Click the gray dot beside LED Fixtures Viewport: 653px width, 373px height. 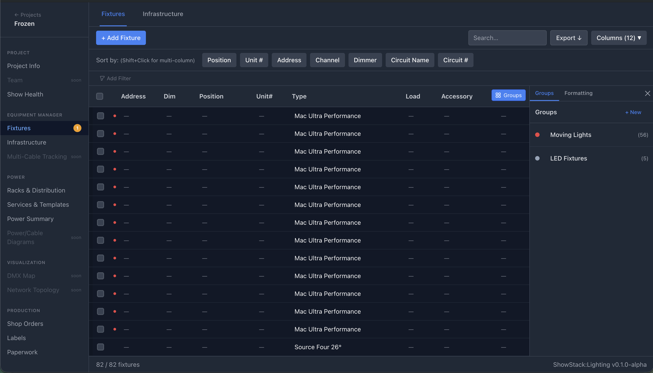pos(537,158)
